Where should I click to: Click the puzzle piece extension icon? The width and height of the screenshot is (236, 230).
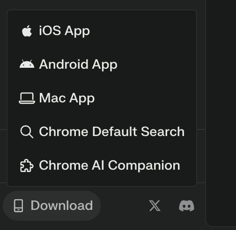(x=27, y=165)
